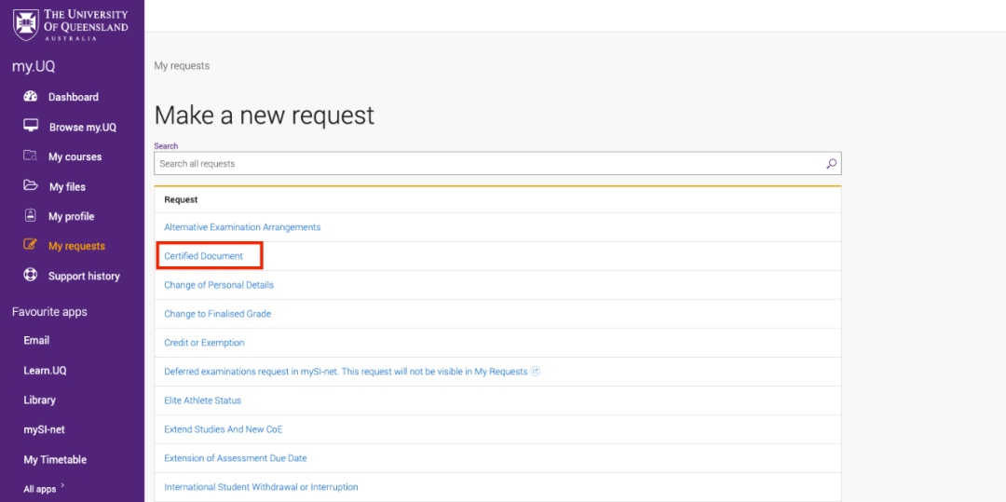Click the My courses folder icon
The image size is (1006, 502).
click(30, 156)
